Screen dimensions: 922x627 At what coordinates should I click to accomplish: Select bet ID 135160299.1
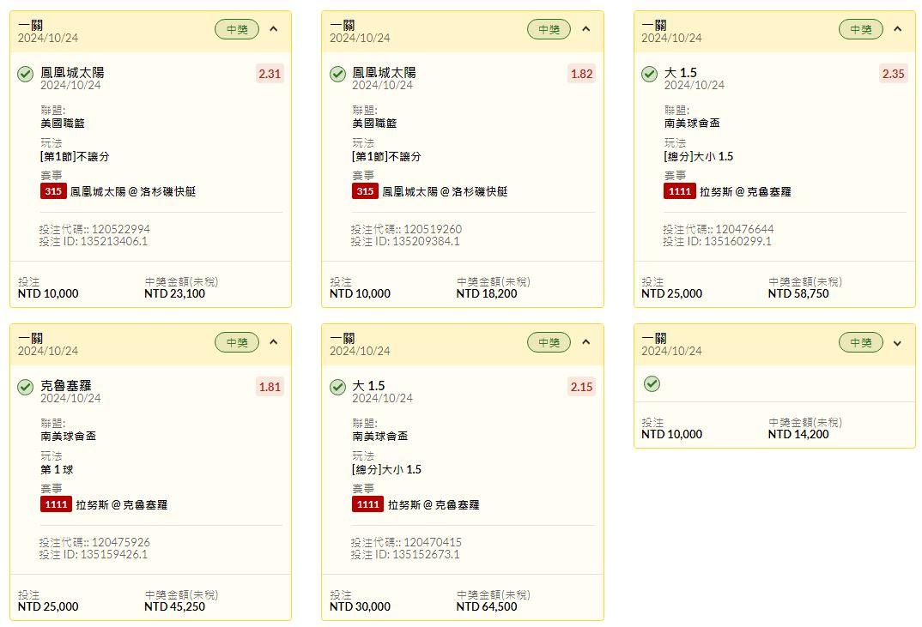tap(738, 242)
